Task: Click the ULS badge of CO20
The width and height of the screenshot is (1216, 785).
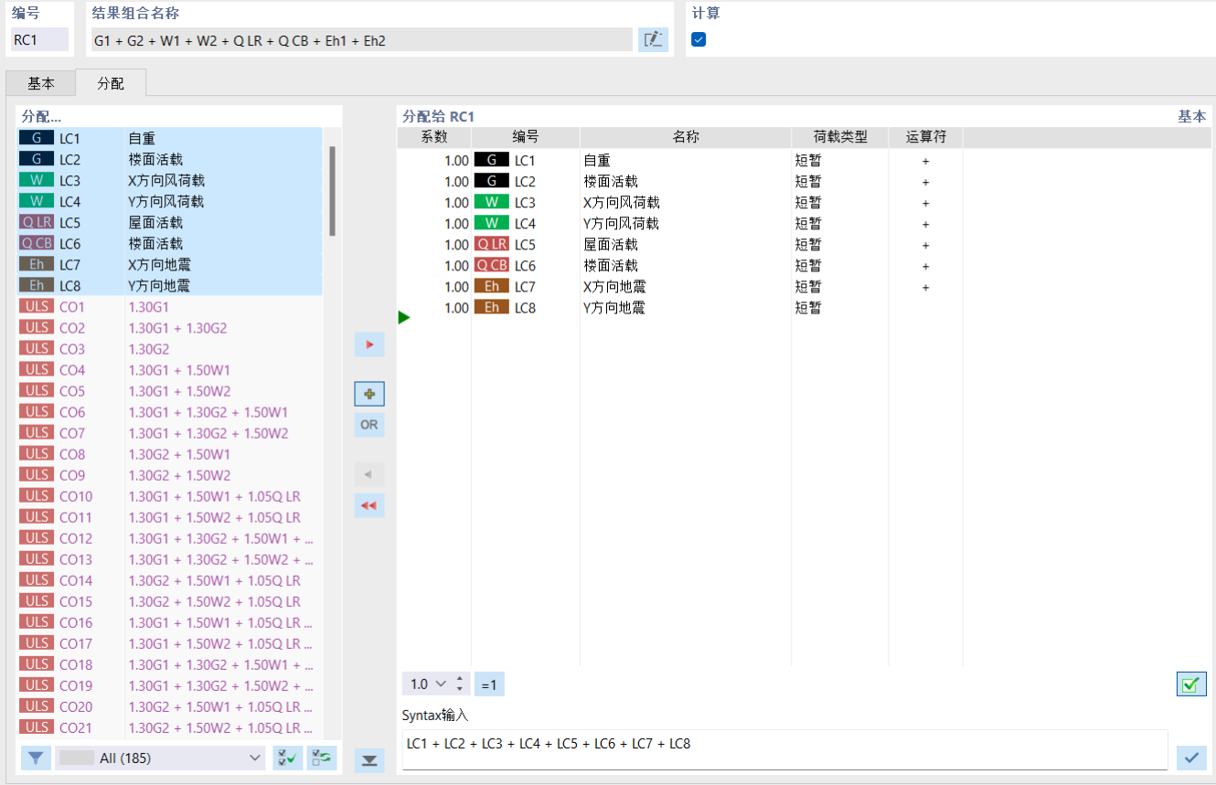Action: (x=37, y=705)
